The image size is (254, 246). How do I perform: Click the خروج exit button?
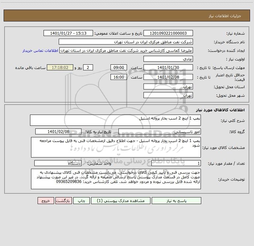tap(46, 200)
